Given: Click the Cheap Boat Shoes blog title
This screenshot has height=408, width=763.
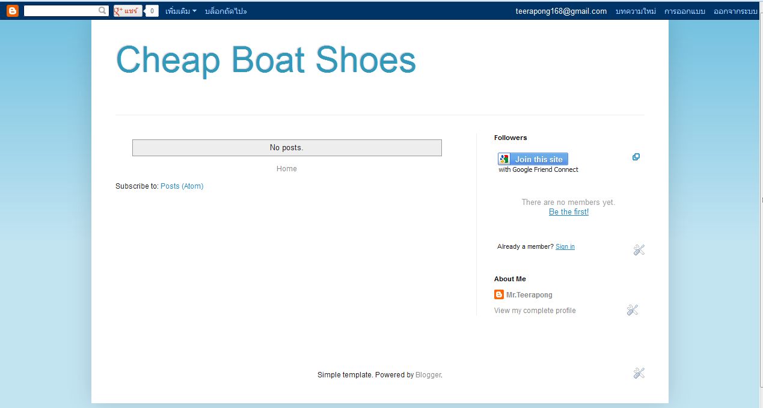Looking at the screenshot, I should 266,60.
